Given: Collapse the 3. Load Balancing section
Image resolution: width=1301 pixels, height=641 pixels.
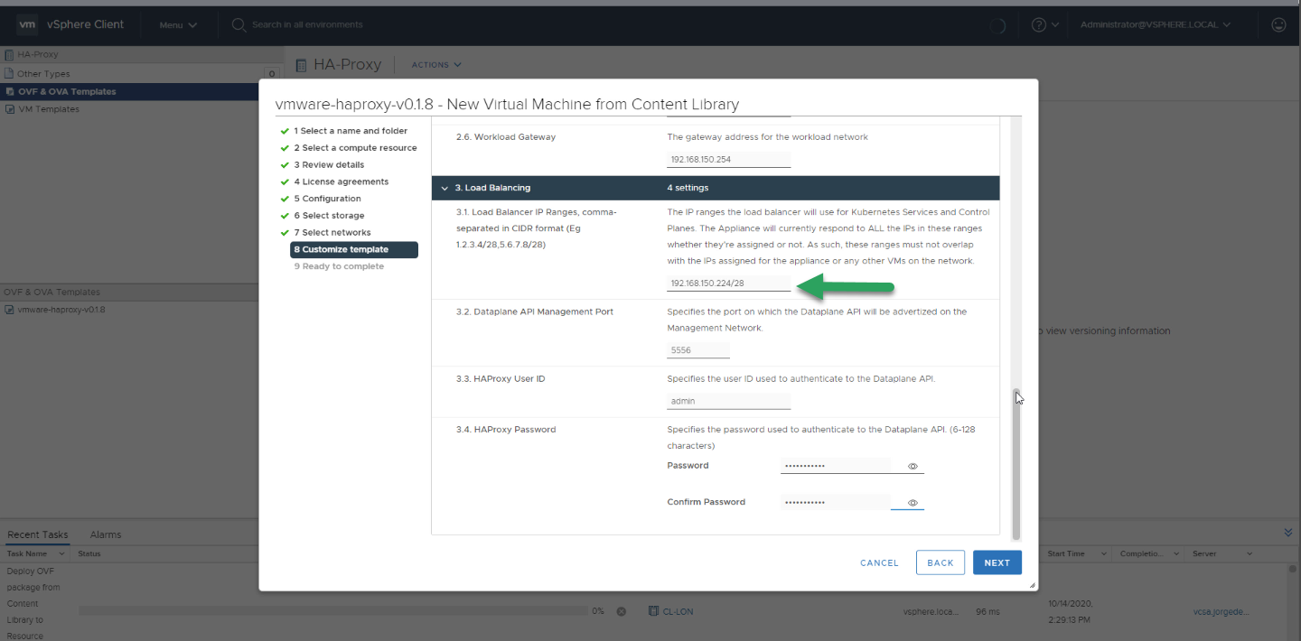Looking at the screenshot, I should click(445, 188).
